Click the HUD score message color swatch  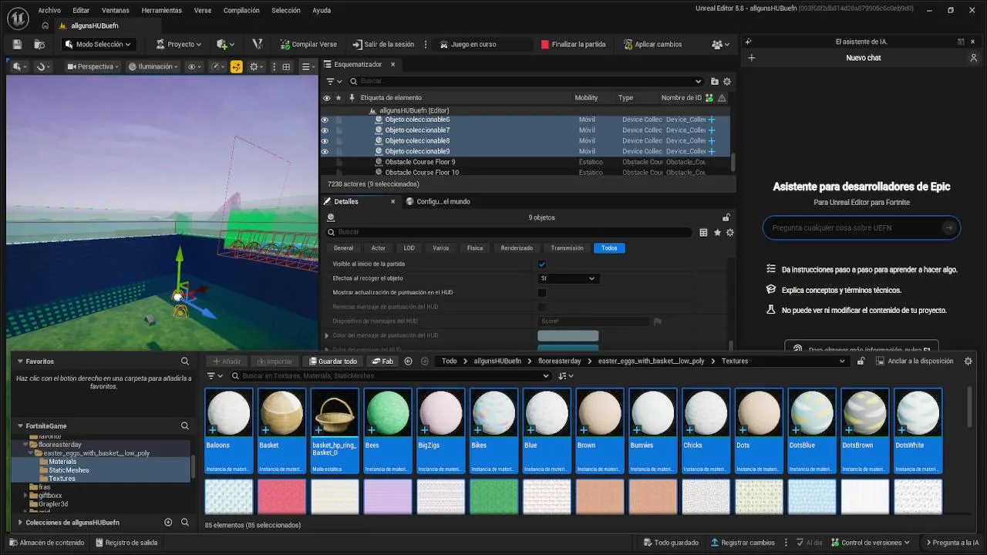click(x=568, y=336)
